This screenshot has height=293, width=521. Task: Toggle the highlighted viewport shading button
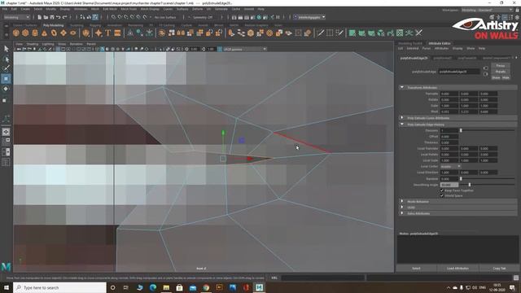[x=103, y=49]
